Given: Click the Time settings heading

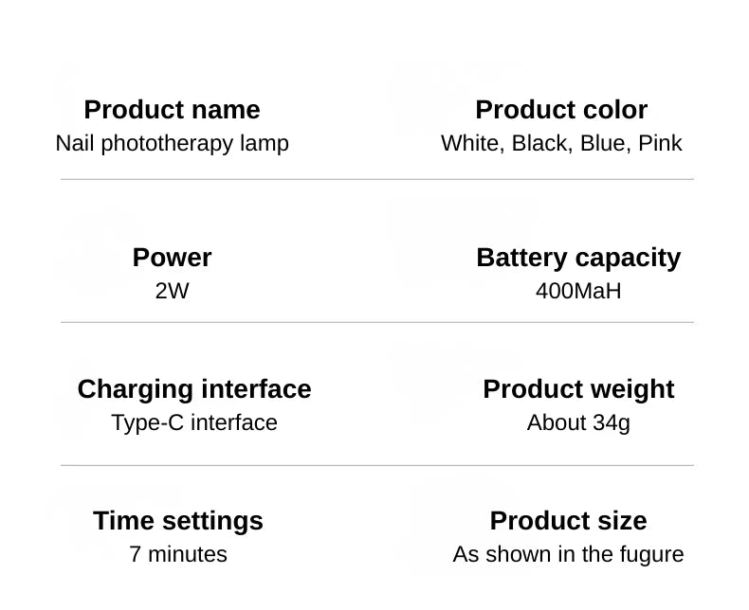Looking at the screenshot, I should [x=178, y=521].
